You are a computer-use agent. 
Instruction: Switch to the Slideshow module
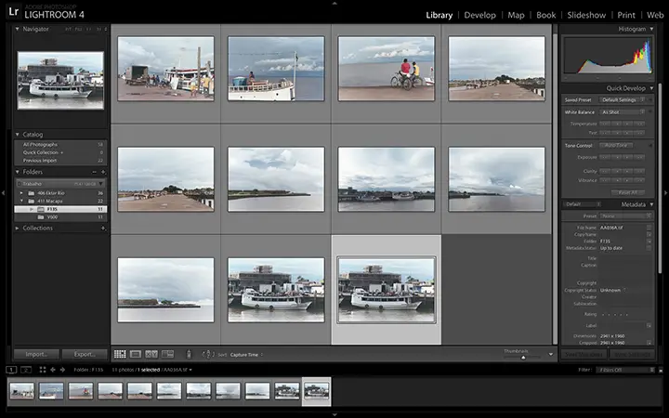tap(586, 15)
